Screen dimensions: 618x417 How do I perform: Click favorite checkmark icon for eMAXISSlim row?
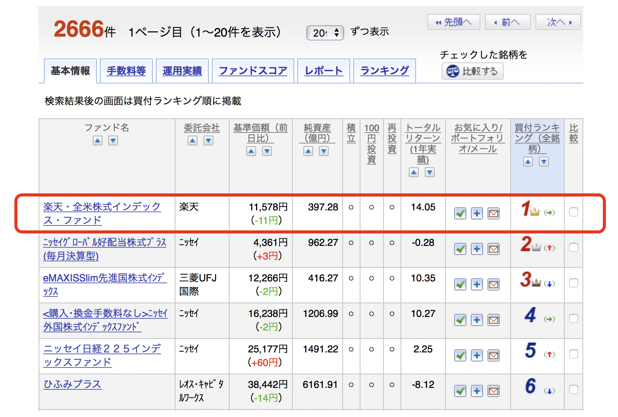click(x=460, y=284)
